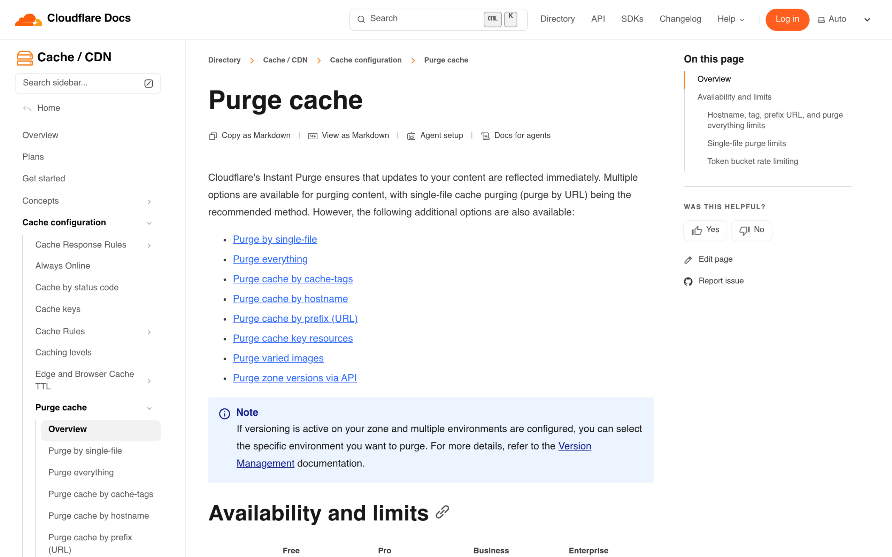The height and width of the screenshot is (557, 892).
Task: Select Plans in the sidebar
Action: tap(33, 157)
